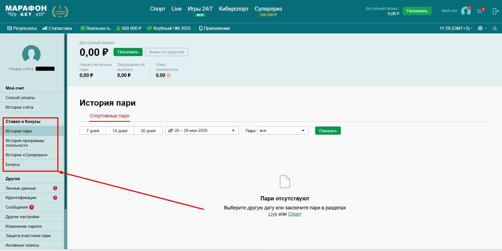Viewport: 502px width, 251px height.
Task: Open Идентификация in the sidebar
Action: point(32,198)
